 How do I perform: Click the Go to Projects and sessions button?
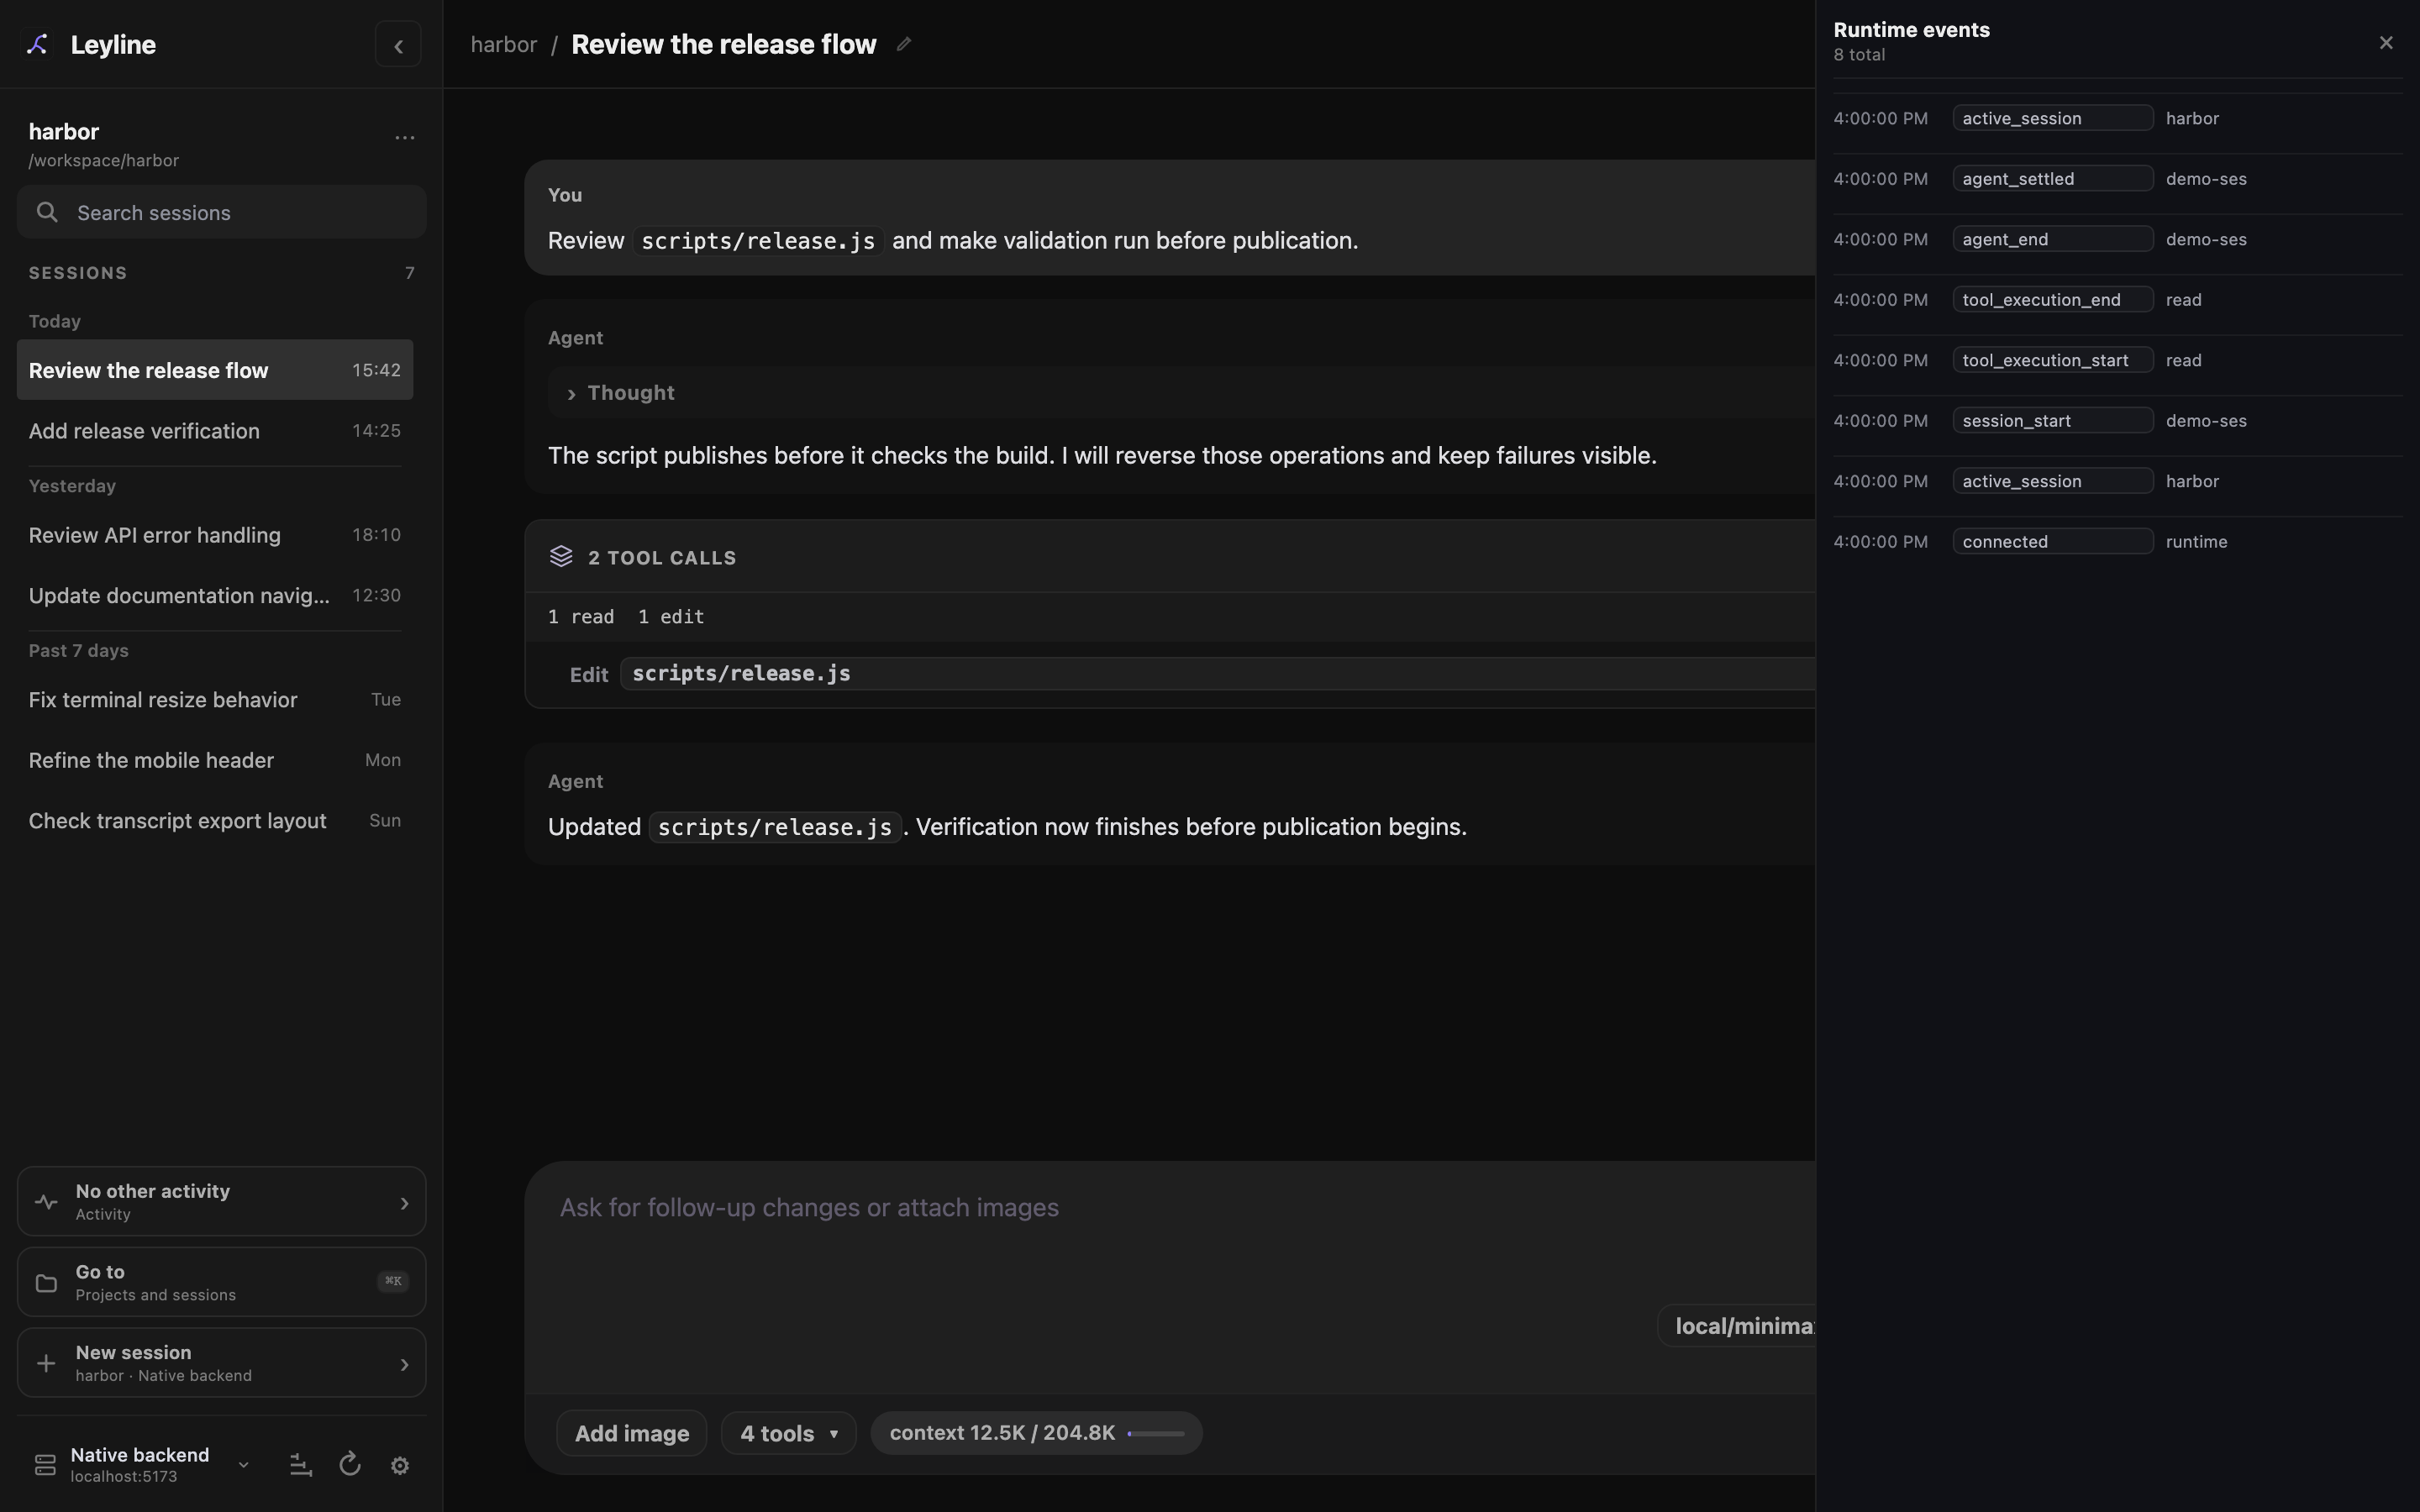[x=221, y=1283]
